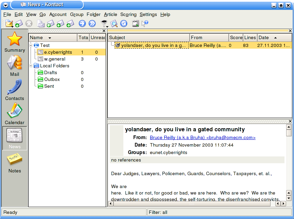This screenshot has height=219, width=294.
Task: Activate the What's This help cursor
Action: [145, 23]
